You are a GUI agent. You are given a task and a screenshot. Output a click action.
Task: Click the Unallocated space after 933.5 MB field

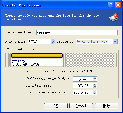(83, 92)
